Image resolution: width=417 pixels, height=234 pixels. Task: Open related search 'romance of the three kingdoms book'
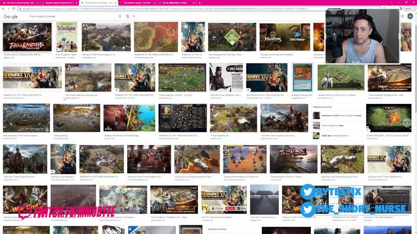click(x=338, y=116)
